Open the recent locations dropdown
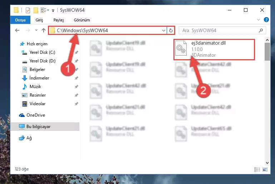The width and height of the screenshot is (275, 184). pyautogui.click(x=36, y=30)
